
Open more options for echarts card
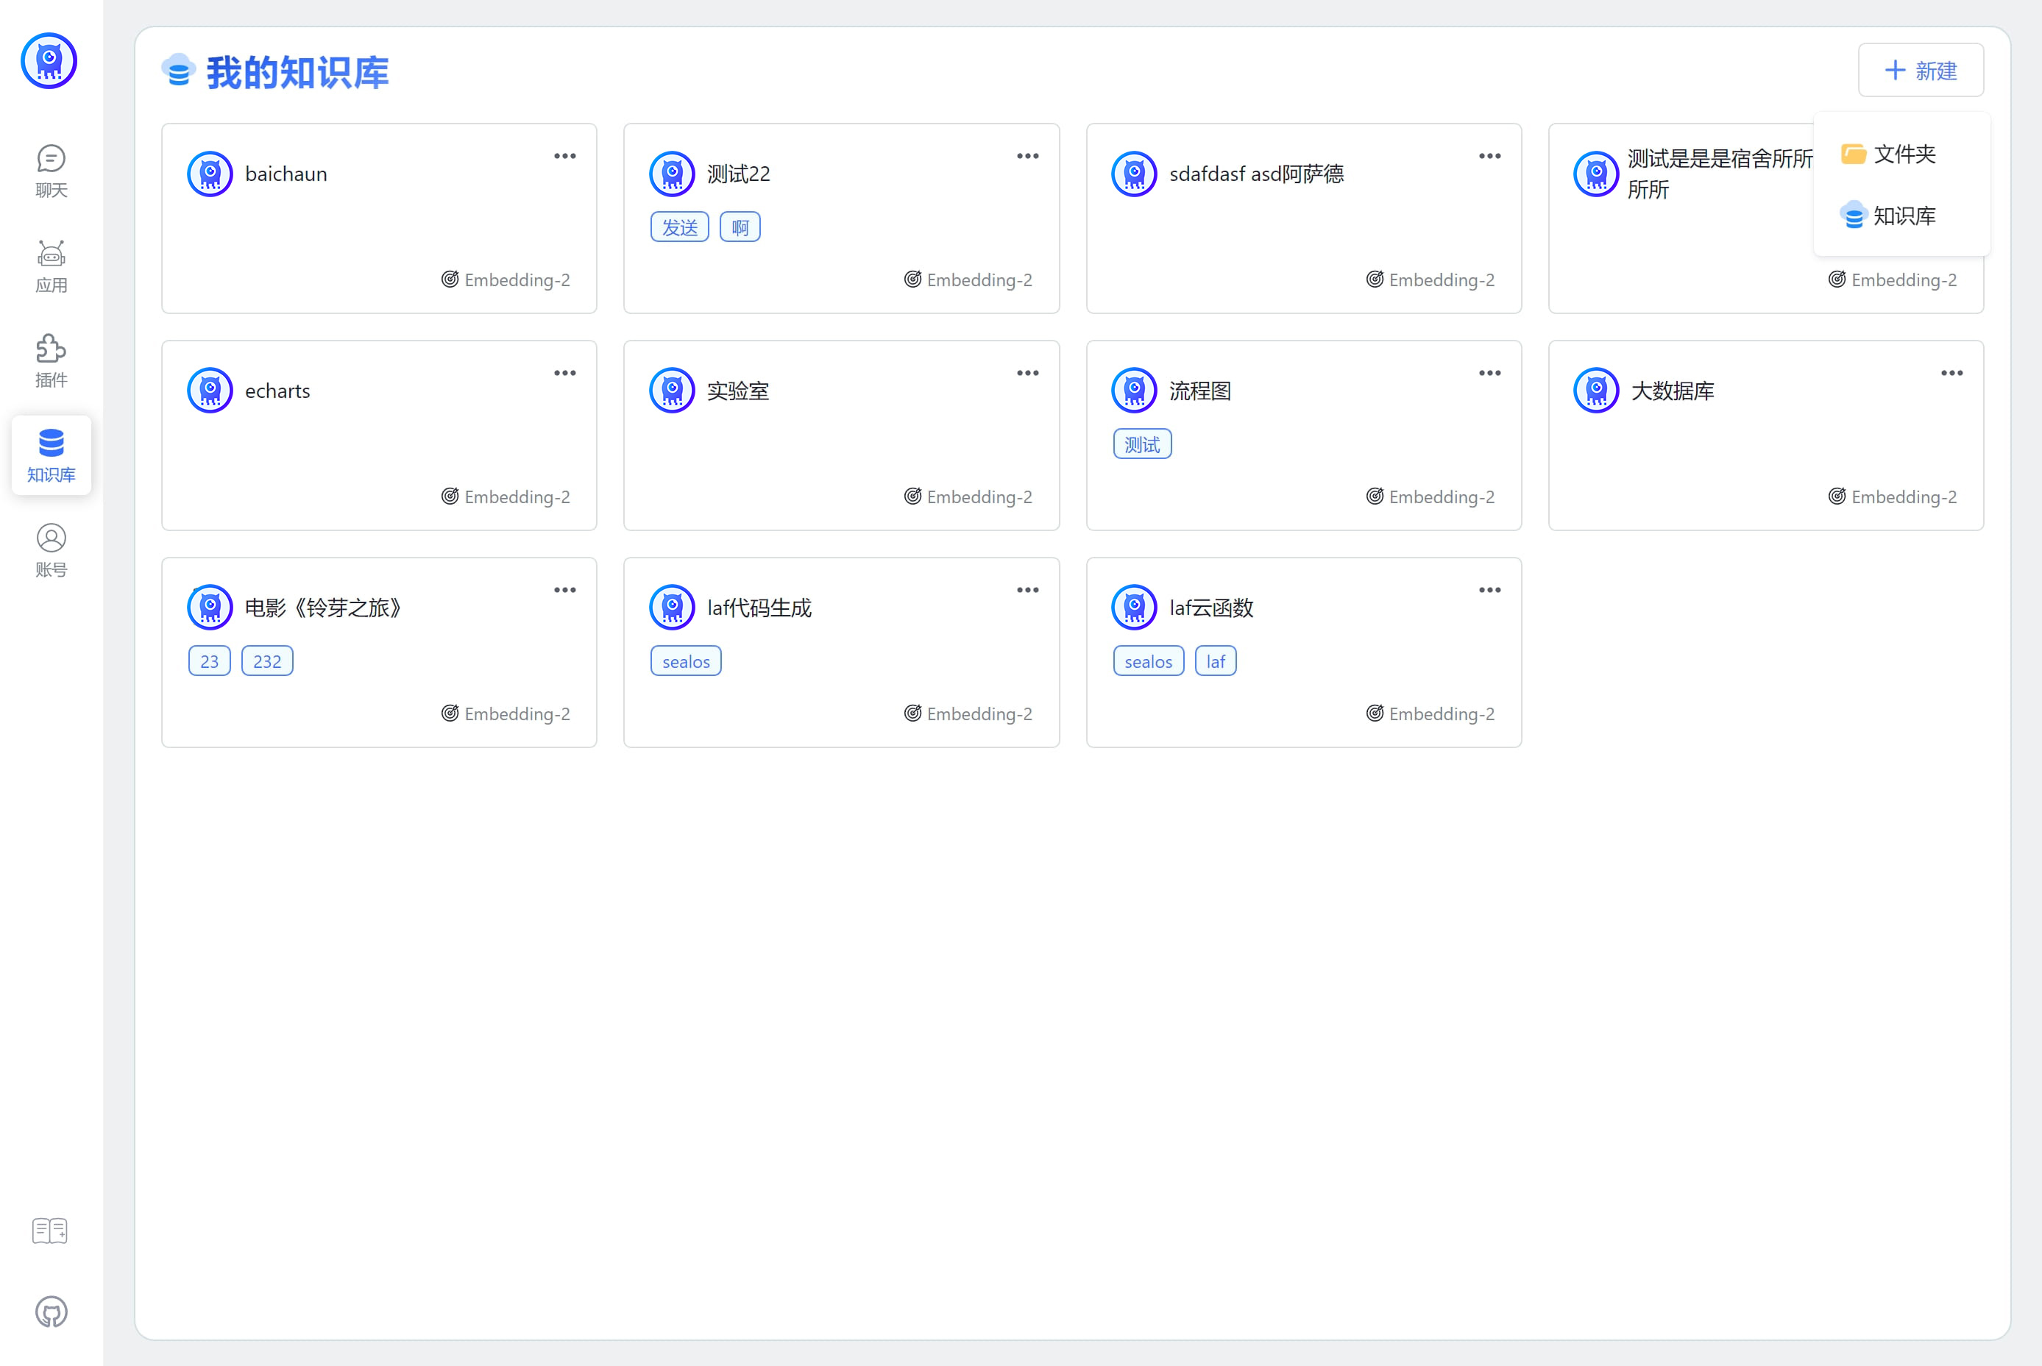click(564, 373)
